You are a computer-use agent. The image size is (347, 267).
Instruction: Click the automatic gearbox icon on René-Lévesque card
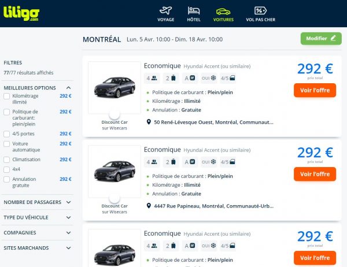tap(190, 78)
